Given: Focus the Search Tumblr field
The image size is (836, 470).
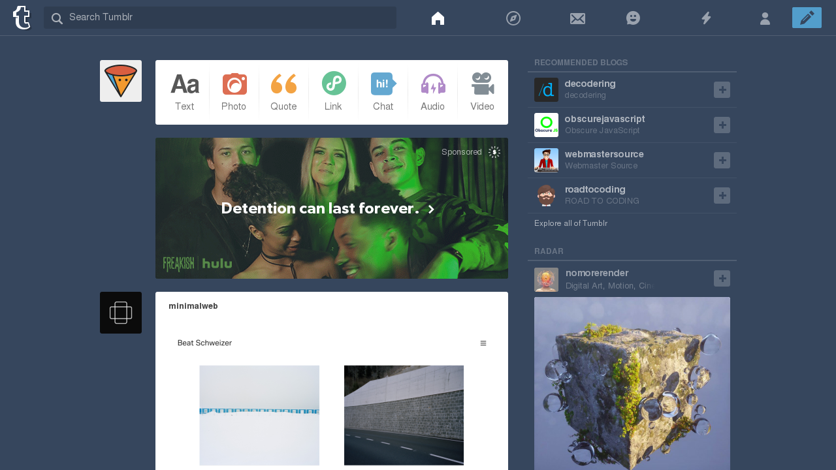Looking at the screenshot, I should (220, 18).
